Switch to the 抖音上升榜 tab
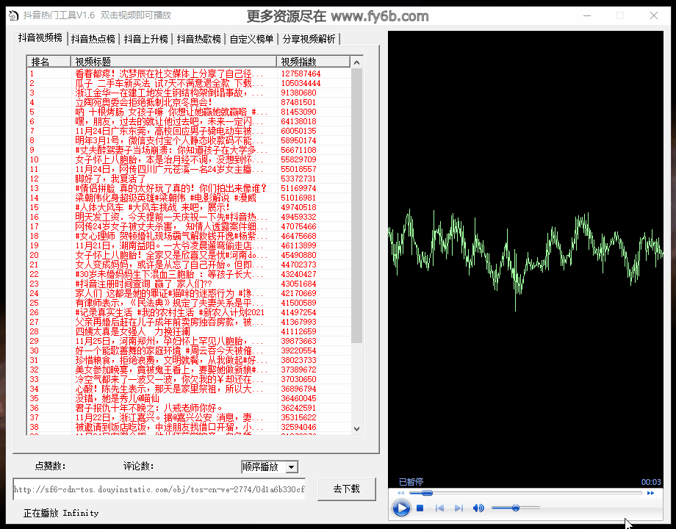 (145, 39)
